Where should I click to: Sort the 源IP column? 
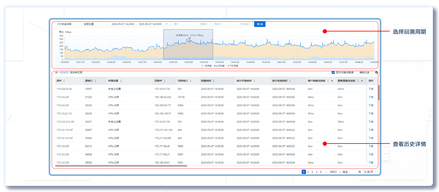[x=64, y=81]
